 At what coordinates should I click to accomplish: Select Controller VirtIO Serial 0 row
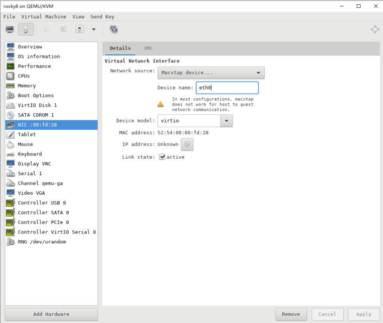pyautogui.click(x=51, y=232)
